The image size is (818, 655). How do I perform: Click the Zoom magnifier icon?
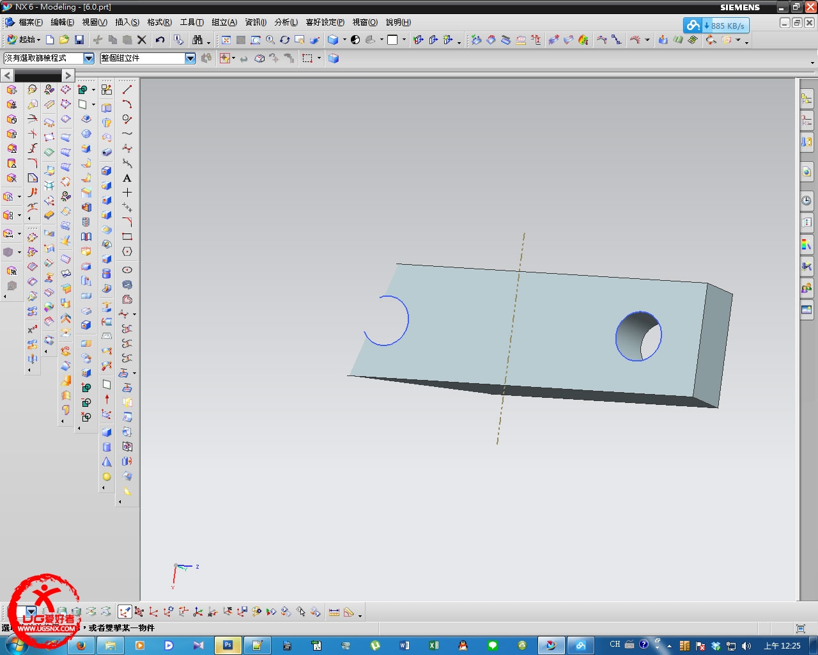pos(270,40)
